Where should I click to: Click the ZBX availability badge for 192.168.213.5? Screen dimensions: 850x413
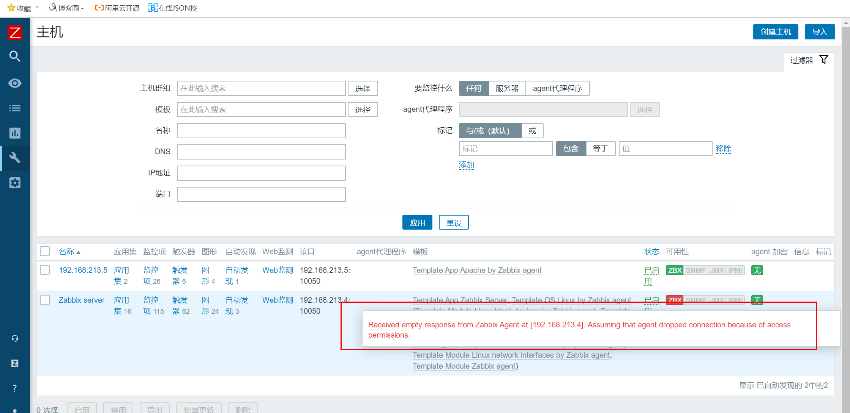675,271
